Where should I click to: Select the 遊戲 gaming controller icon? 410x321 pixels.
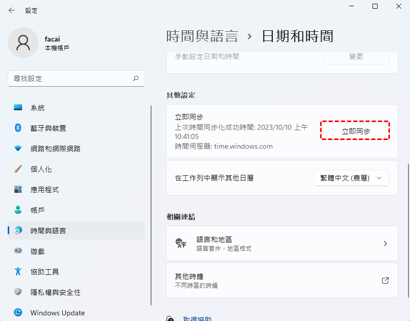pyautogui.click(x=18, y=251)
